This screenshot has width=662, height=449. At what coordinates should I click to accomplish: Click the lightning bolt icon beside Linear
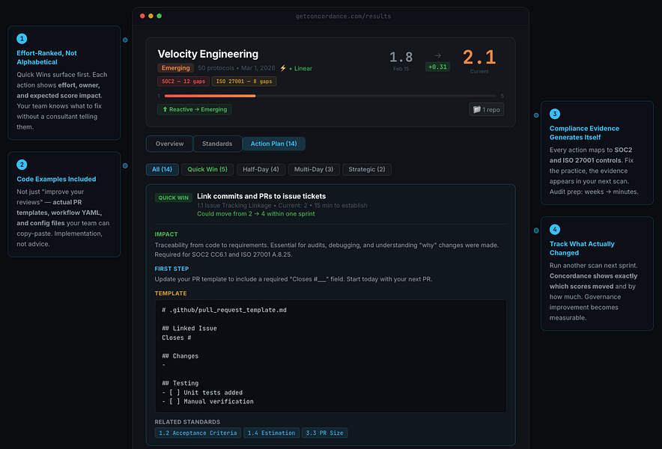click(x=283, y=68)
